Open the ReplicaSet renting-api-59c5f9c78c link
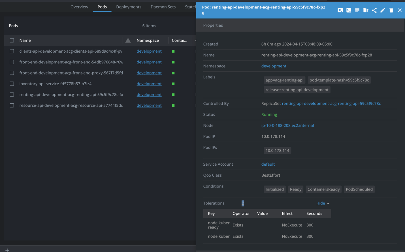The height and width of the screenshot is (252, 405). click(x=331, y=103)
